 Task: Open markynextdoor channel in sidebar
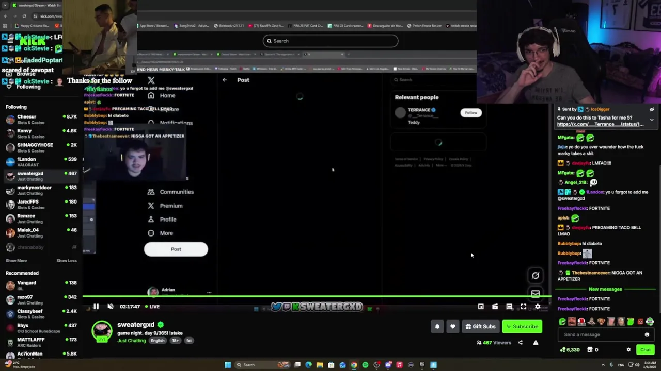pyautogui.click(x=40, y=190)
